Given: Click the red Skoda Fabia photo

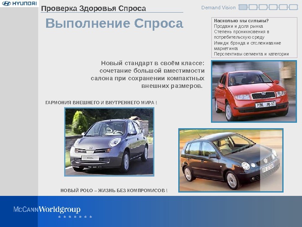Looking at the screenshot, I should point(254,91).
